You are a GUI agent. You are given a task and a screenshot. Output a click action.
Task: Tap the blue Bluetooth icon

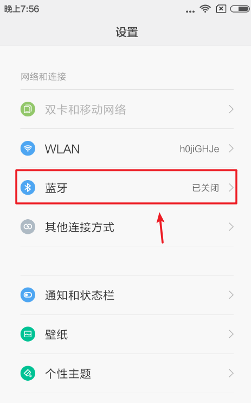[28, 188]
